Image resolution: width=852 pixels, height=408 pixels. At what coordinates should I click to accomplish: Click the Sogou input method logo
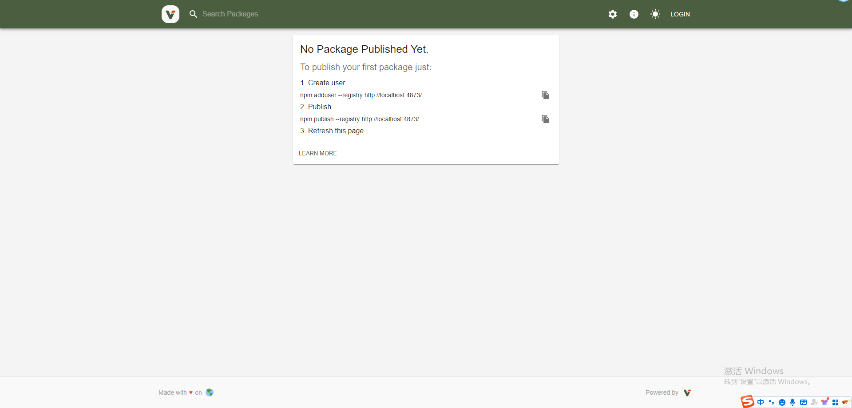click(748, 402)
